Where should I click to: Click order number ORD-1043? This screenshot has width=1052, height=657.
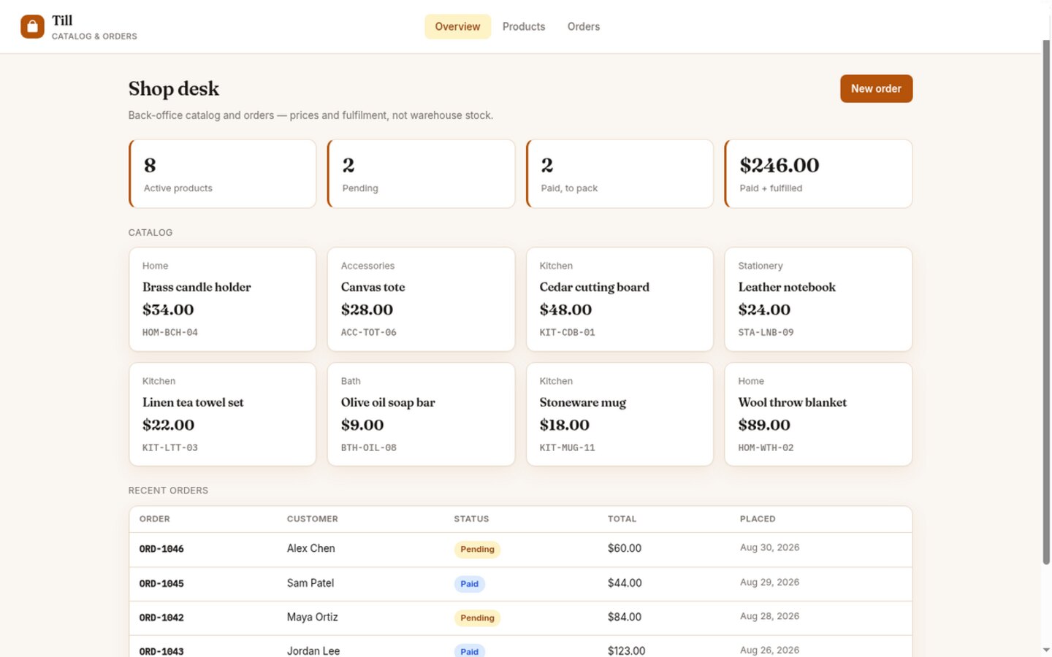point(161,651)
